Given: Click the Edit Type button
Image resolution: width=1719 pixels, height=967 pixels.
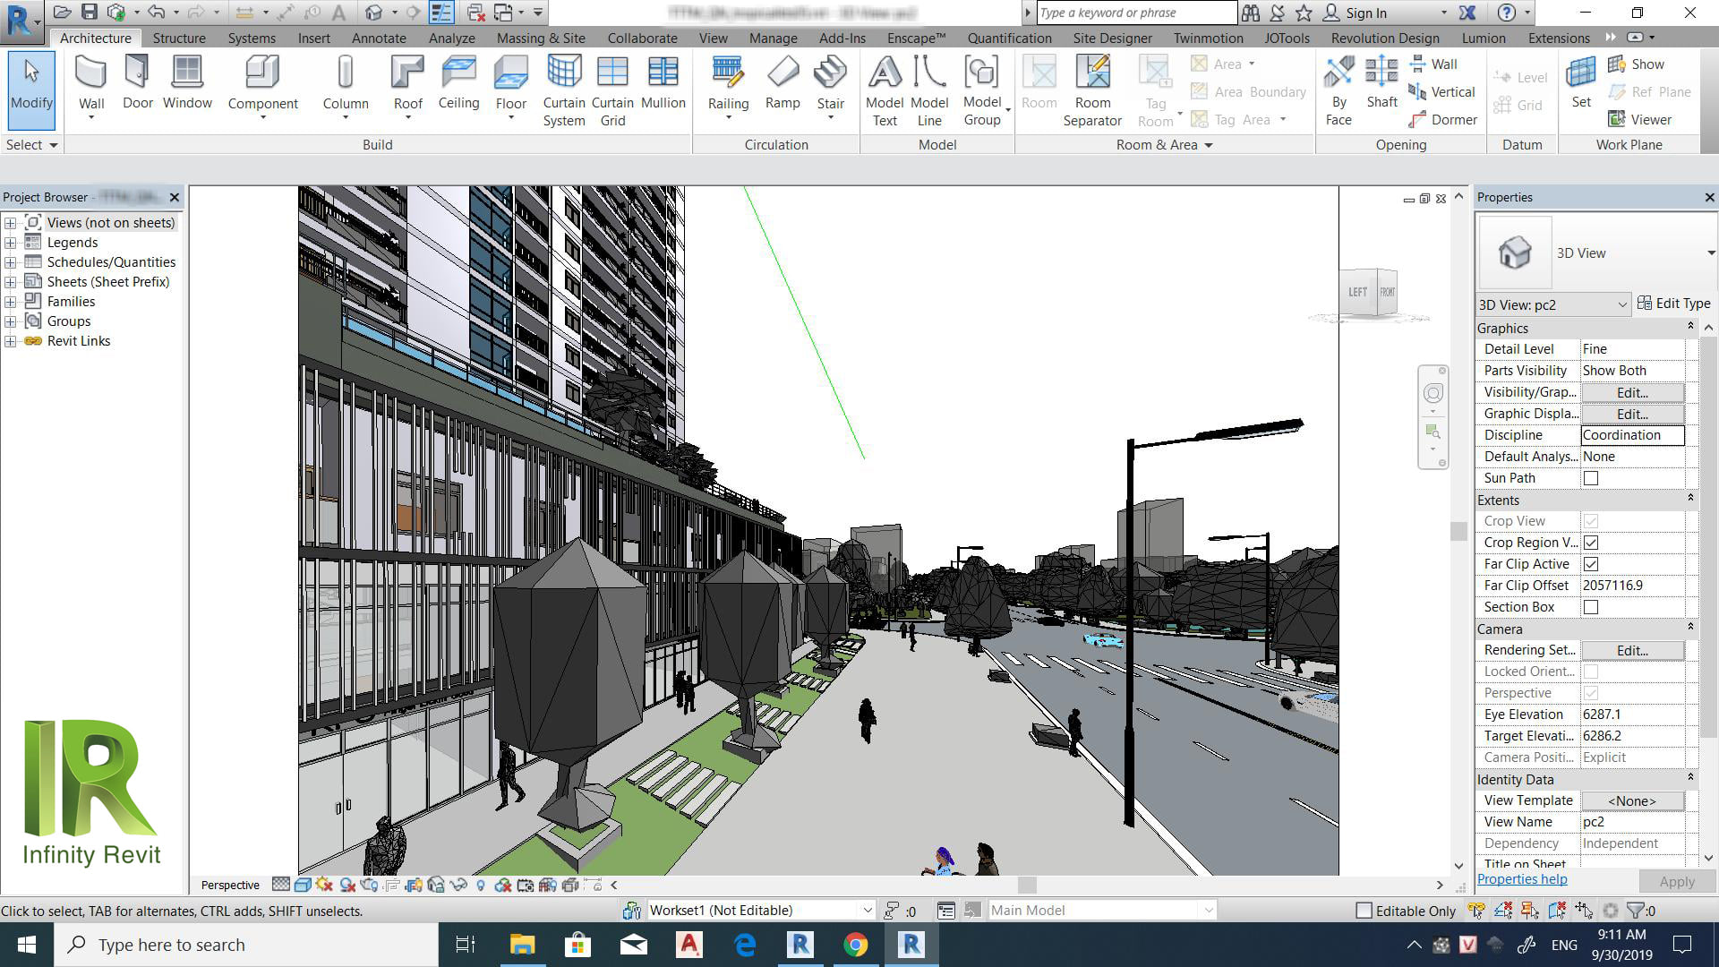Looking at the screenshot, I should point(1673,304).
